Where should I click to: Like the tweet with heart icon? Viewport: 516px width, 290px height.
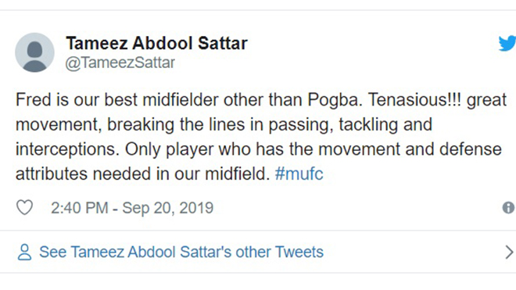pyautogui.click(x=25, y=207)
